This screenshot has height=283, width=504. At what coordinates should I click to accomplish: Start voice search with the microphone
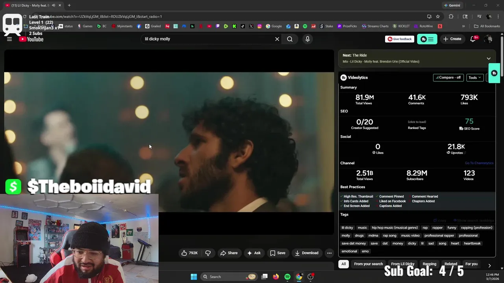coord(308,39)
